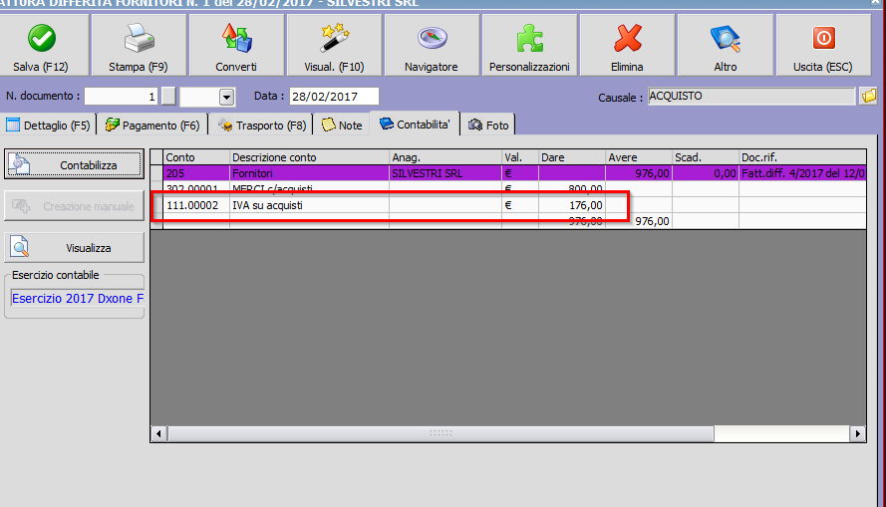The height and width of the screenshot is (507, 886).
Task: Select the IVA su acquisti cell
Action: (309, 205)
